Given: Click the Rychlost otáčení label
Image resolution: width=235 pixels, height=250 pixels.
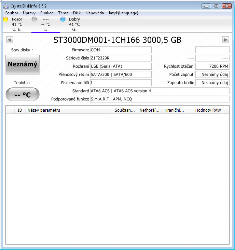Looking at the screenshot, I should [179, 66].
